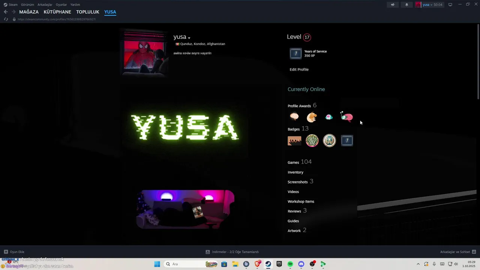Open the Arkadaşlar menu
480x270 pixels.
tap(45, 4)
